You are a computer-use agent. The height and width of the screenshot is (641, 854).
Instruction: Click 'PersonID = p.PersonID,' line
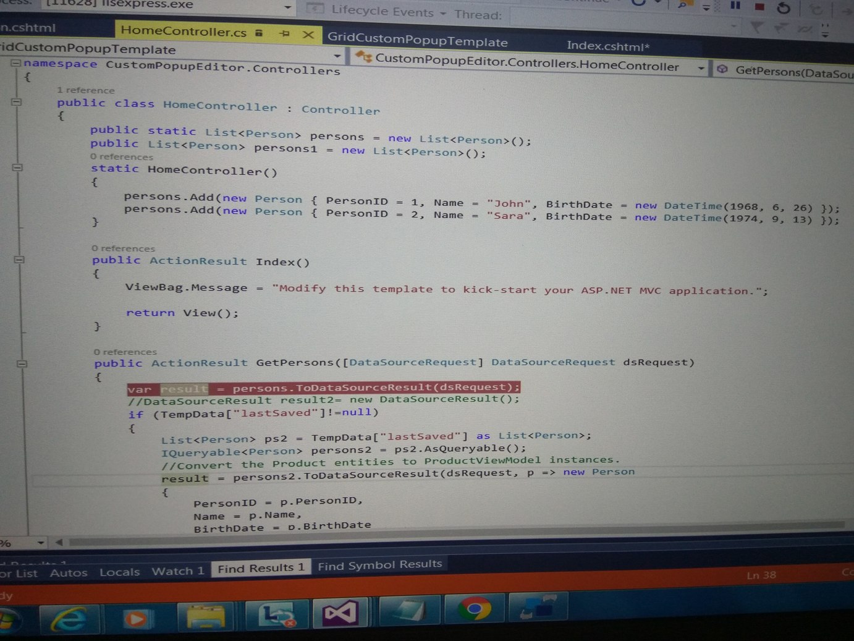[278, 502]
